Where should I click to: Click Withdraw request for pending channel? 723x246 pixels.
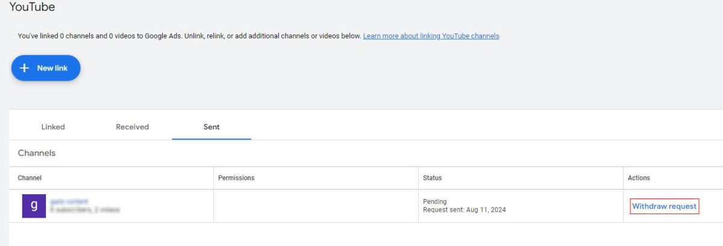(x=665, y=206)
